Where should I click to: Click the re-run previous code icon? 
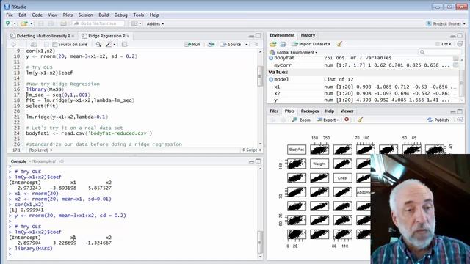211,44
